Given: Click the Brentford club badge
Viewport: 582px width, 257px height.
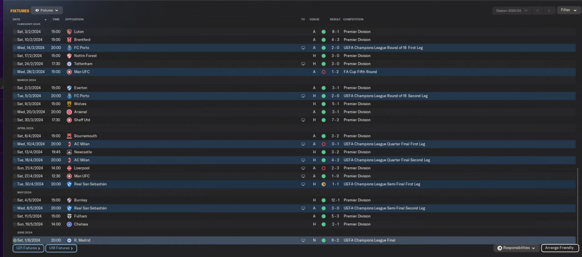Looking at the screenshot, I should [69, 40].
